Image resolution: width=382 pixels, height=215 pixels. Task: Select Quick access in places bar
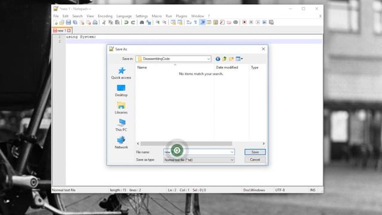click(x=121, y=73)
